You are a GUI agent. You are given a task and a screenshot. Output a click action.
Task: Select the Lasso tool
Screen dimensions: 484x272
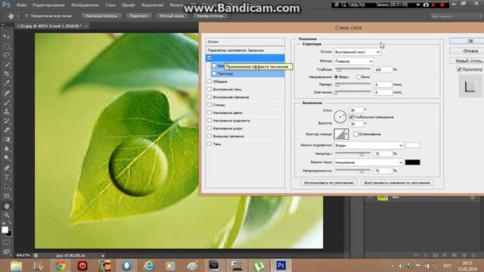pos(7,55)
